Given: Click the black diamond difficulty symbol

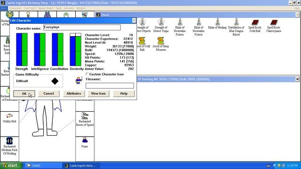Looking at the screenshot, I should pyautogui.click(x=55, y=81).
